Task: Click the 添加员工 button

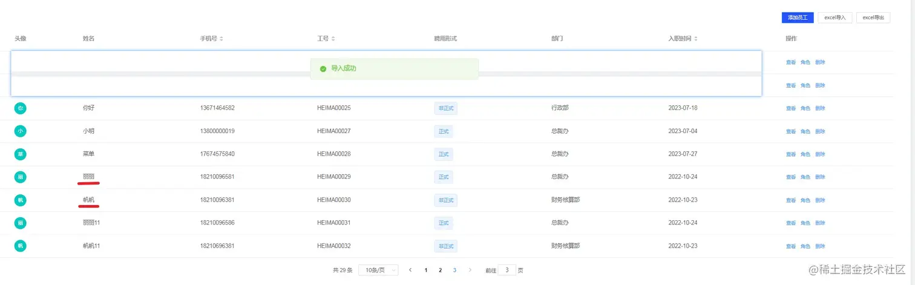Action: point(798,18)
